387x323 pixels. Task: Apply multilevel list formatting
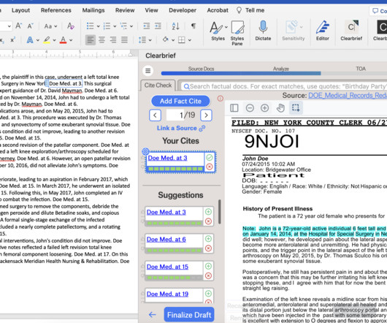(123, 26)
